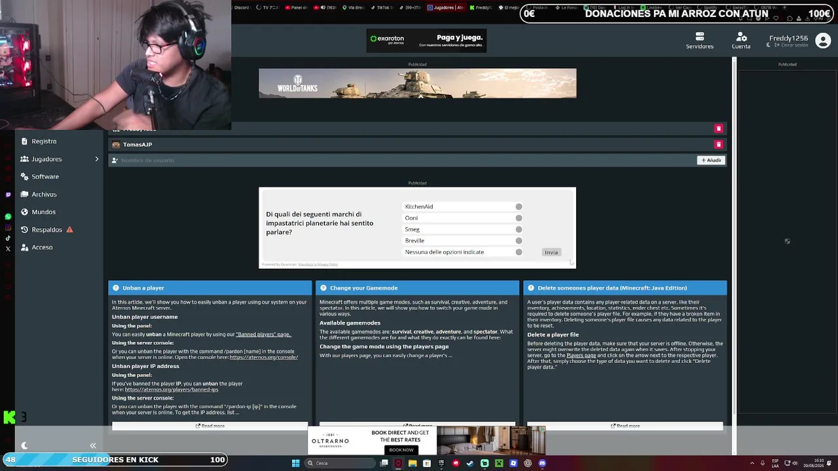Open Discord from the taskbar

tap(542, 463)
